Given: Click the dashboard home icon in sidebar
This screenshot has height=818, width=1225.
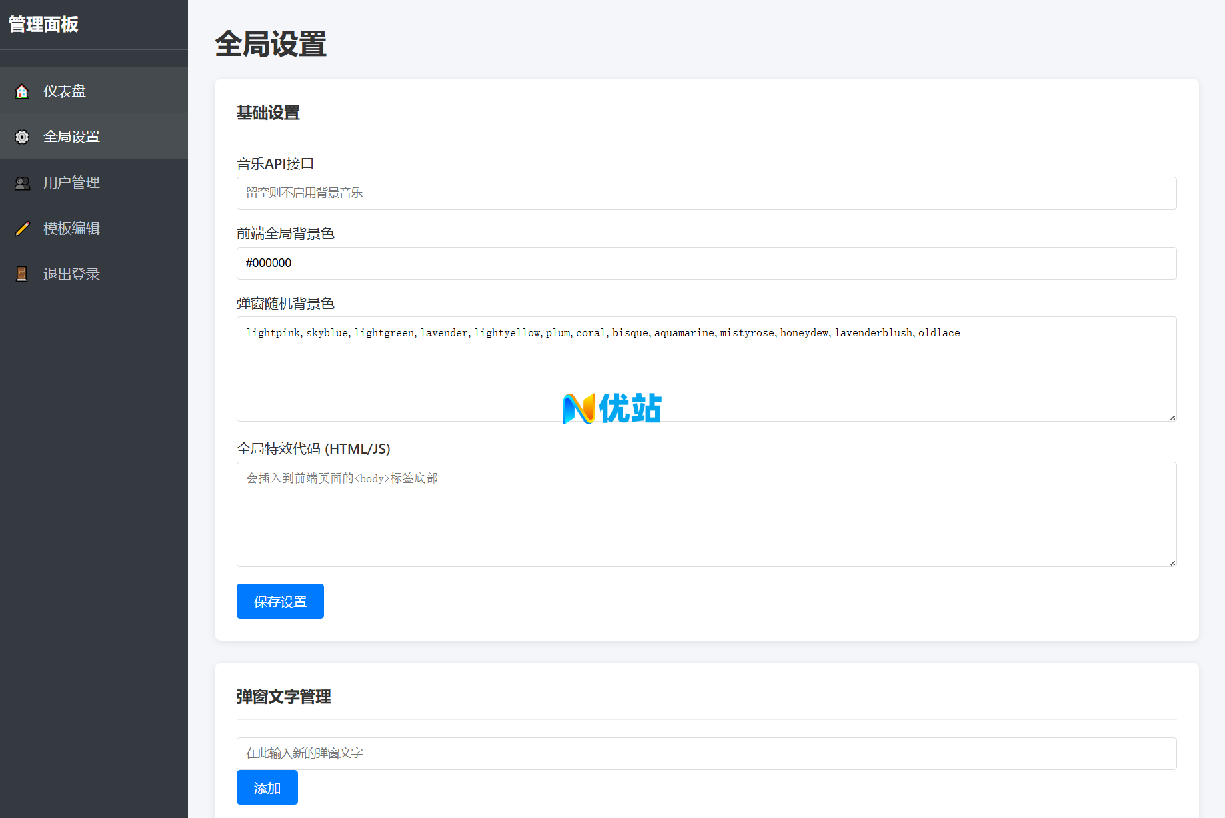Looking at the screenshot, I should coord(22,91).
